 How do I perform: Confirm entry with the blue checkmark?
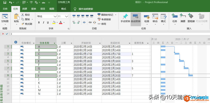pos(7,34)
